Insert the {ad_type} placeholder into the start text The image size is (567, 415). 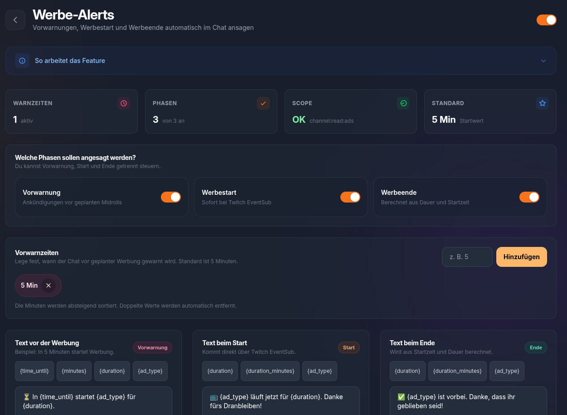(320, 371)
